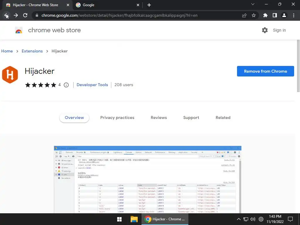
Task: Close the Hijacker Chrome Web Store tab
Action: pos(68,5)
